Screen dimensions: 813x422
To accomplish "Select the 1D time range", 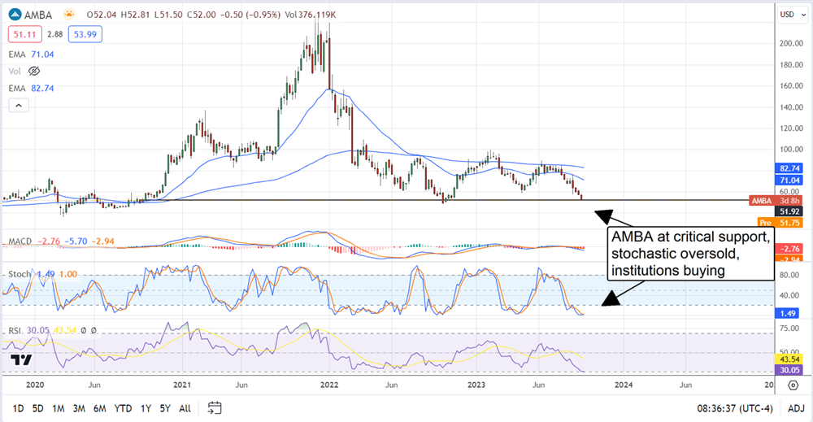I will point(17,407).
